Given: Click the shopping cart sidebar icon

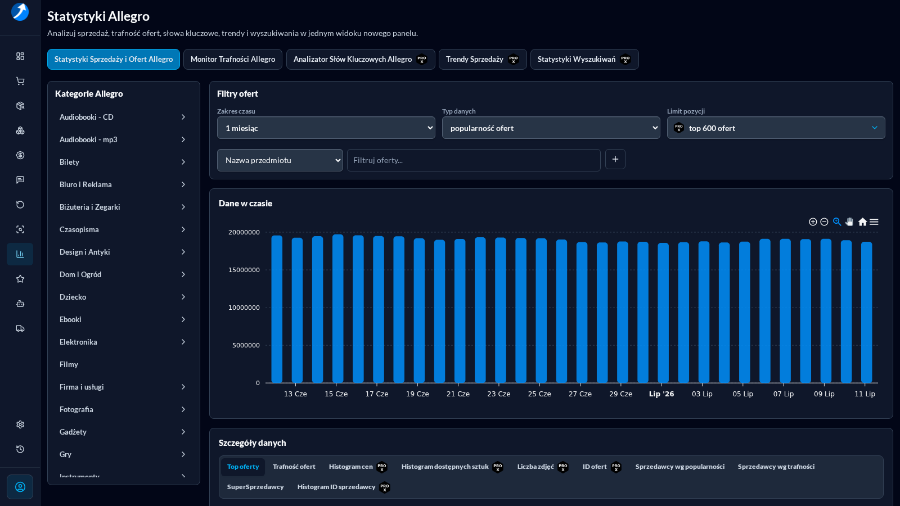Looking at the screenshot, I should pos(20,81).
